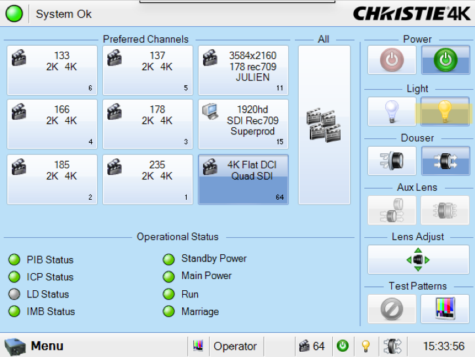Turn the lamp off with white bulb
Screen dimensions: 475x357
coord(392,111)
